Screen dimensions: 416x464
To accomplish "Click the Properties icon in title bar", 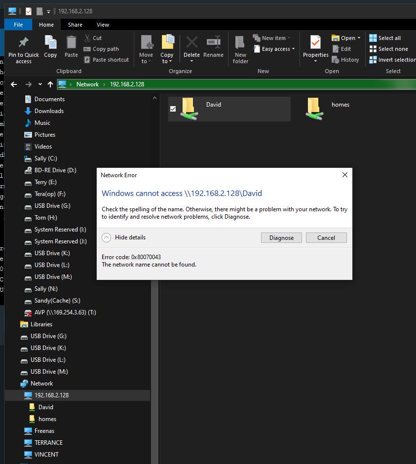I will 29,11.
